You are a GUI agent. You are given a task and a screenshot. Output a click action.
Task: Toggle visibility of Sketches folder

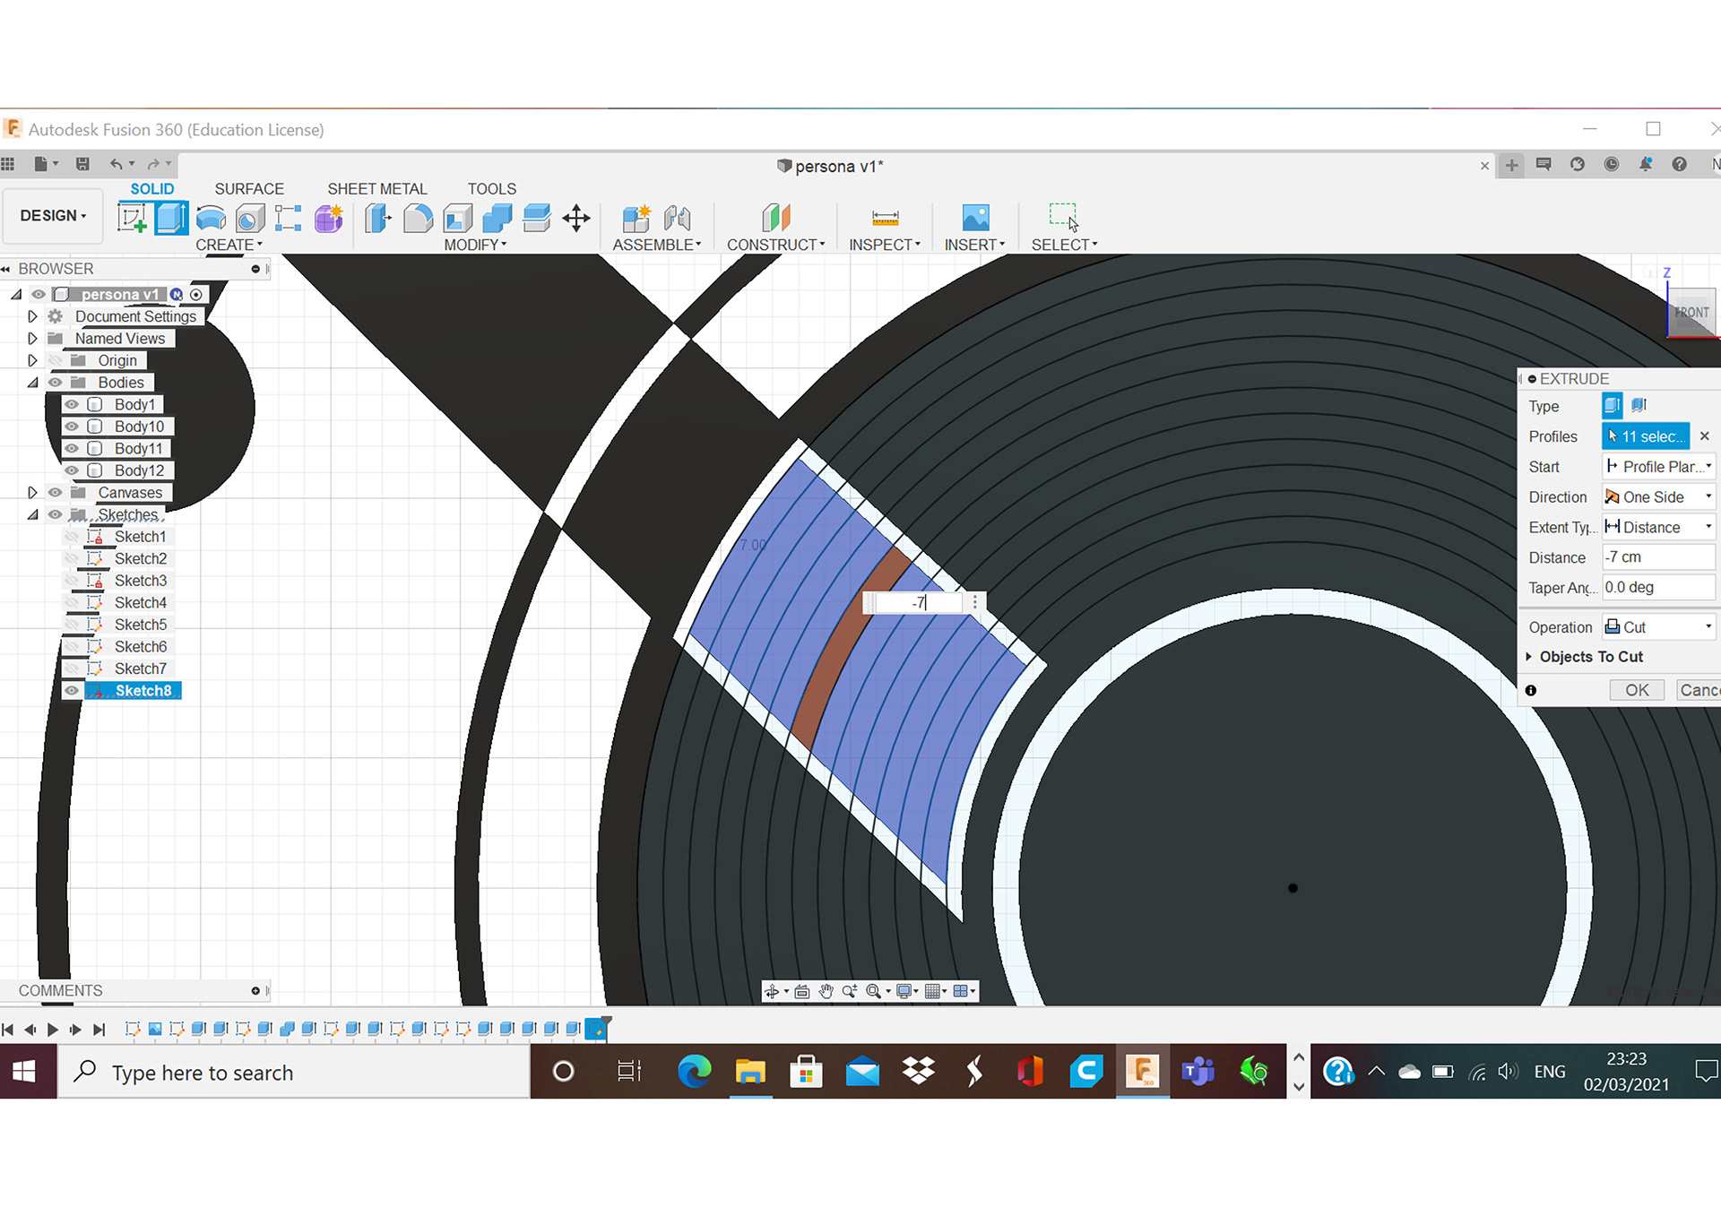(56, 515)
